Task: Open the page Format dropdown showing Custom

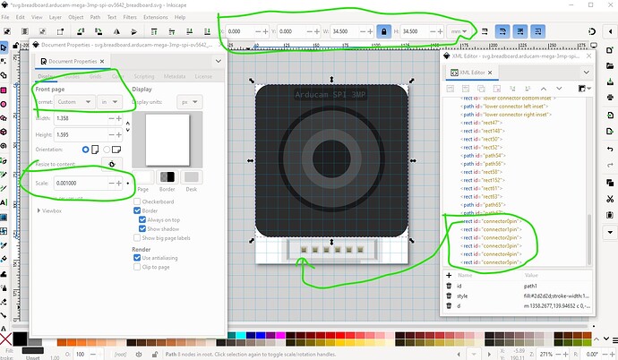Action: click(x=76, y=102)
